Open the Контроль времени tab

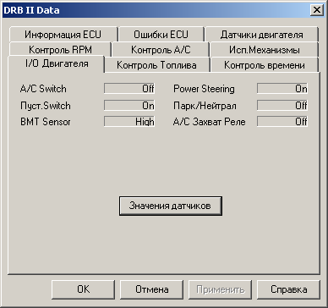[265, 65]
